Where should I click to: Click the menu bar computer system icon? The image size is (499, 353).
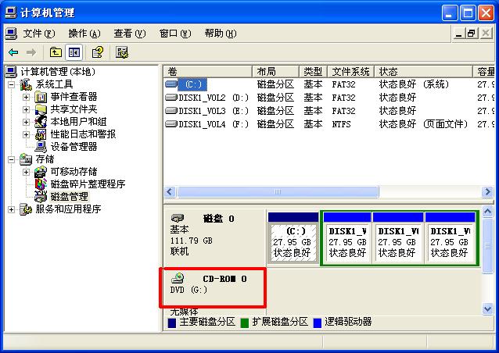[x=11, y=34]
